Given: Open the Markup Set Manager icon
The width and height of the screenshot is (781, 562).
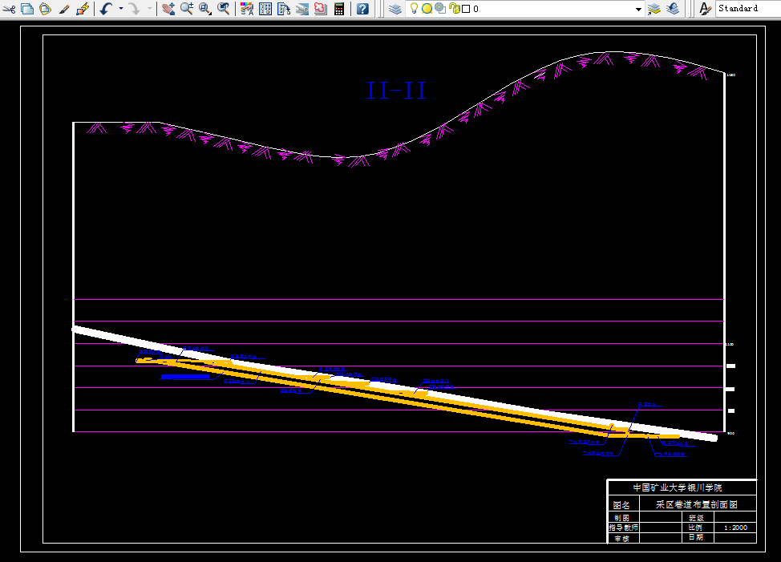Looking at the screenshot, I should [x=321, y=9].
